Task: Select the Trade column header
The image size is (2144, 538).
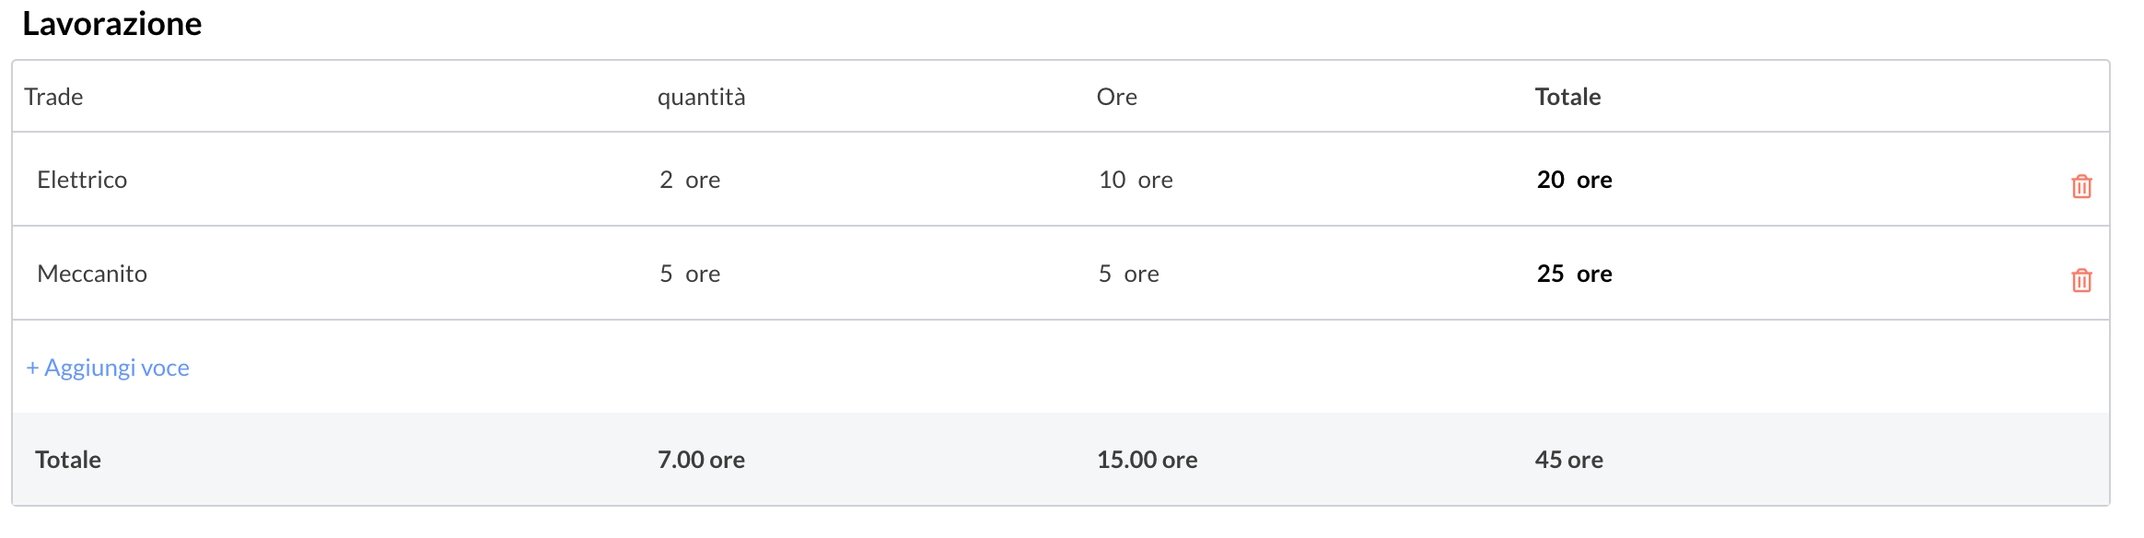Action: tap(53, 97)
